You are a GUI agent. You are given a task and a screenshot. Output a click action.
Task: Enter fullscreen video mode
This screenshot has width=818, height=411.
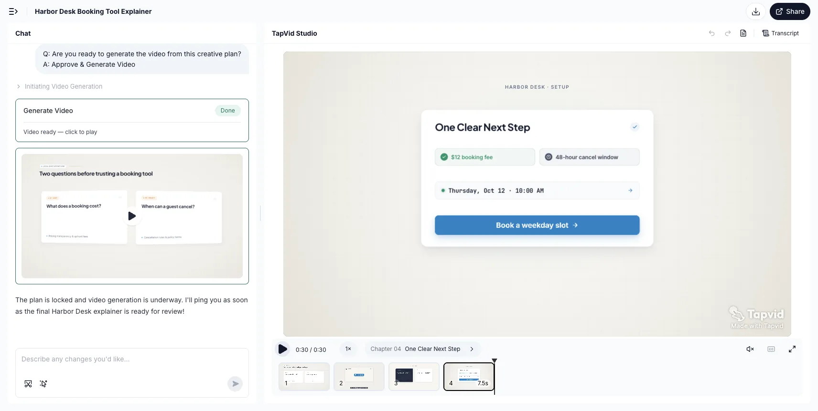[792, 349]
